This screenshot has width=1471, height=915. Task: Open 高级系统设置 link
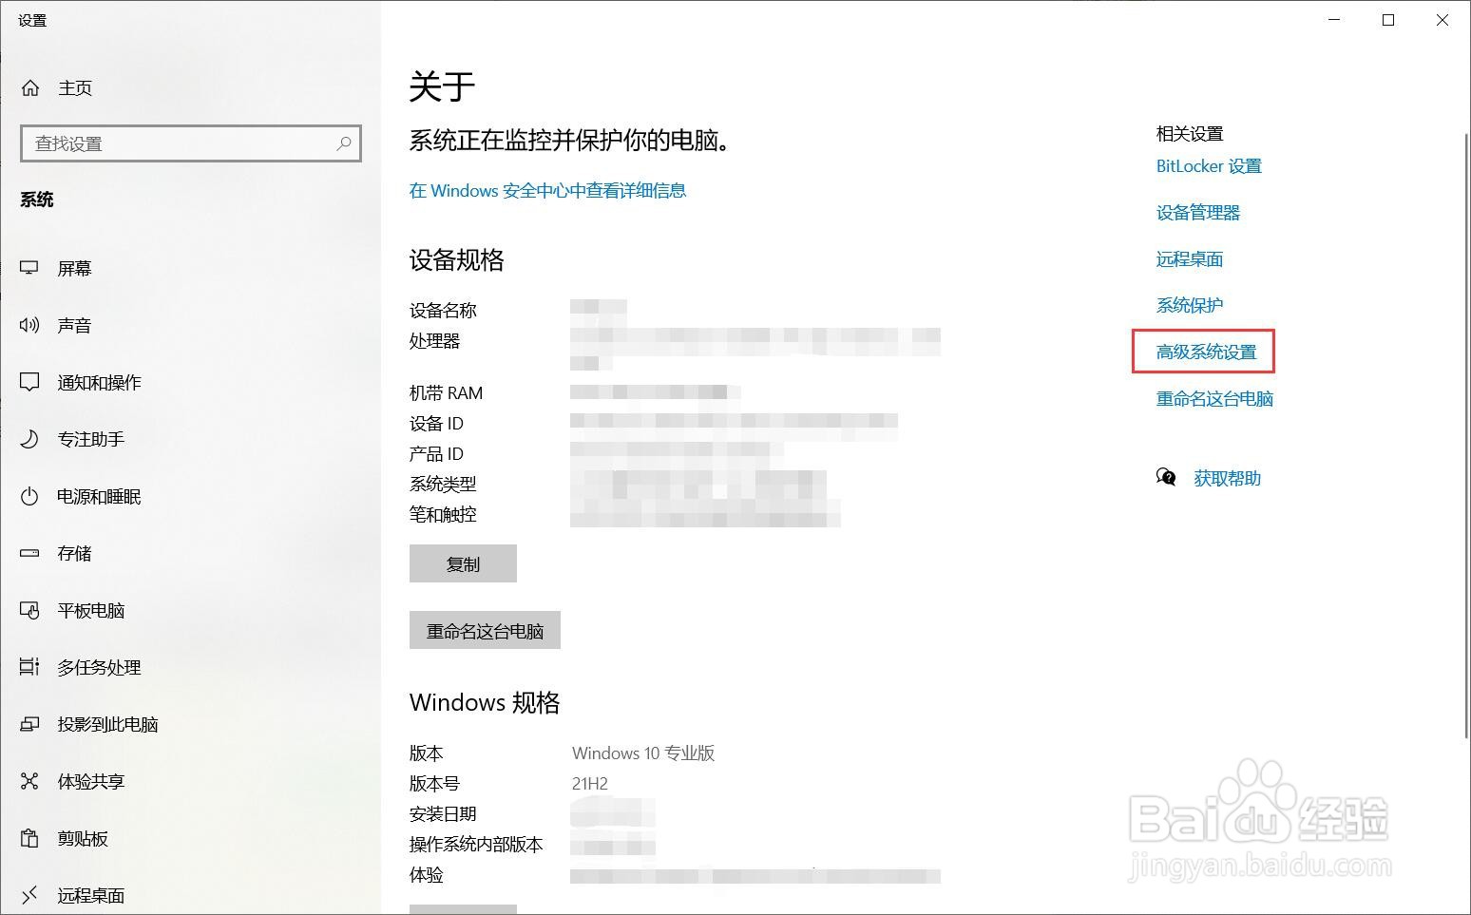click(1206, 352)
